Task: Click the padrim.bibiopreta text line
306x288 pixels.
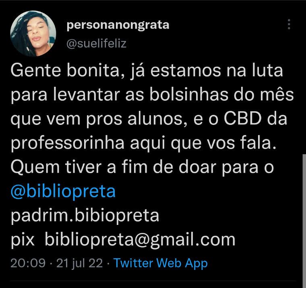Action: pos(85,216)
